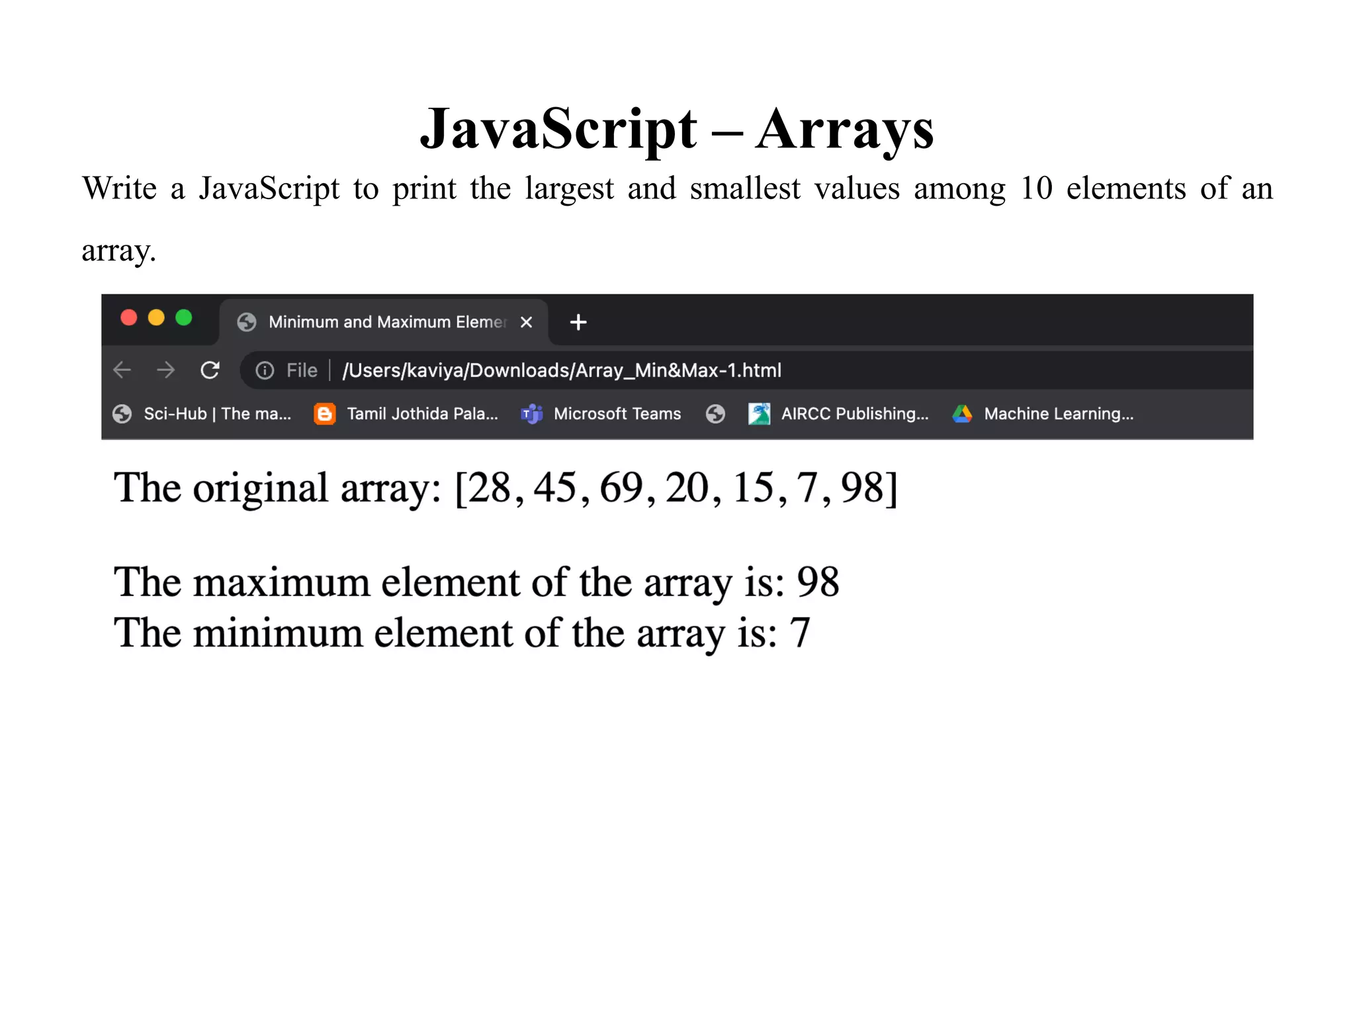The image size is (1355, 1016).
Task: Reload the page with refresh icon
Action: click(x=210, y=370)
